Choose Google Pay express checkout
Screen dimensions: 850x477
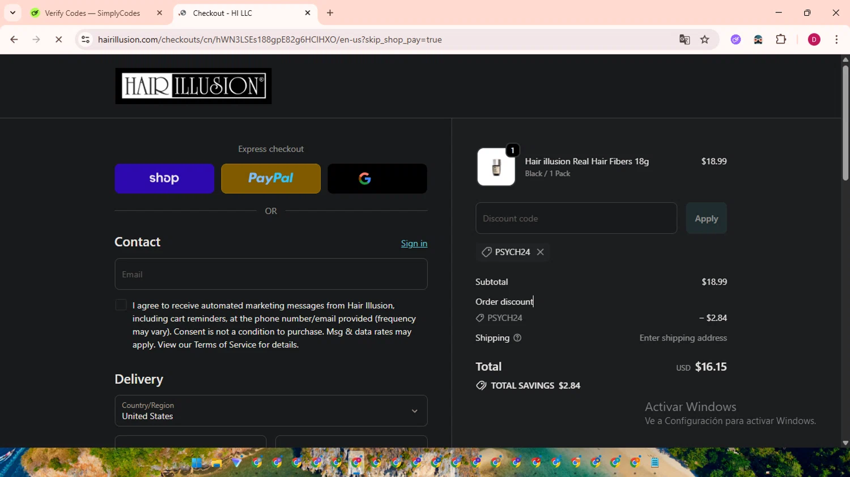377,178
